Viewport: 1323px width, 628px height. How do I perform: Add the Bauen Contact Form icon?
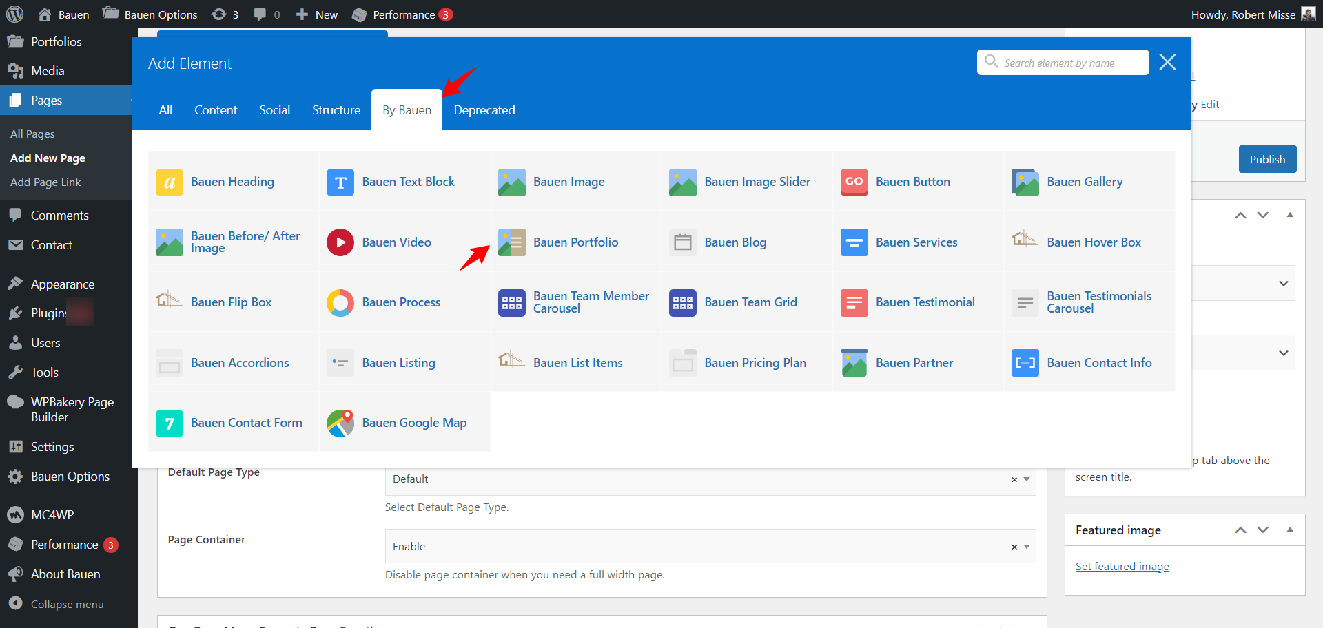click(x=170, y=423)
